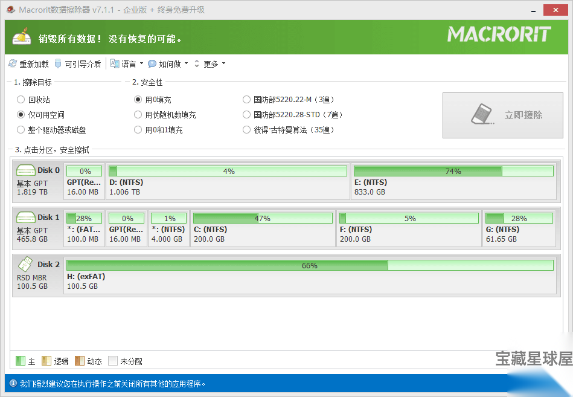Minimize the Macrorit window
This screenshot has height=397, width=573.
[x=533, y=10]
